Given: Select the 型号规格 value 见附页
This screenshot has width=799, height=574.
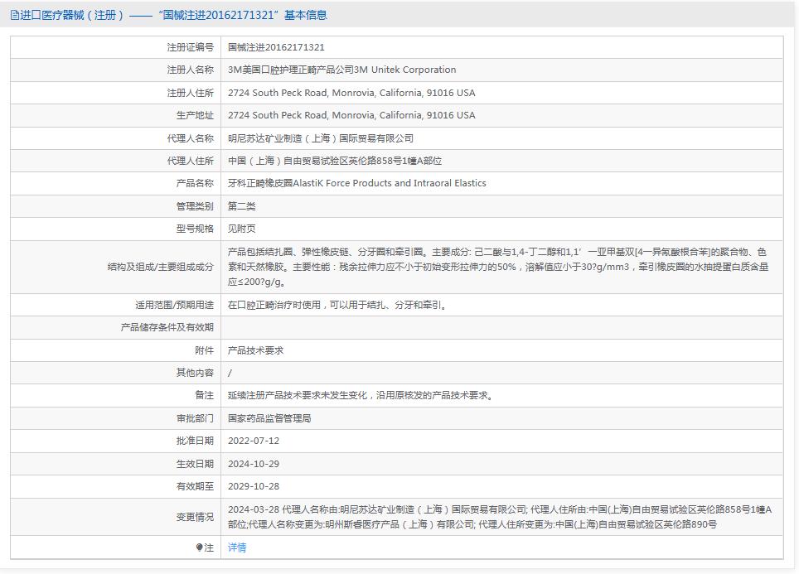Looking at the screenshot, I should coord(243,228).
